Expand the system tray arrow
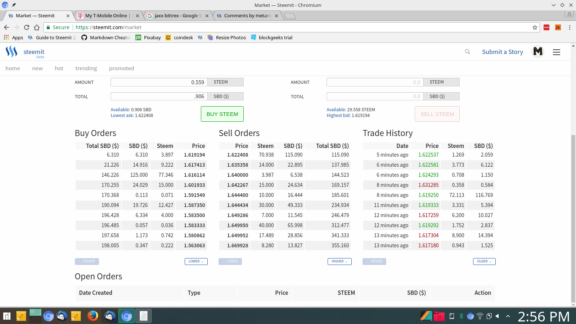The height and width of the screenshot is (324, 576). (508, 316)
